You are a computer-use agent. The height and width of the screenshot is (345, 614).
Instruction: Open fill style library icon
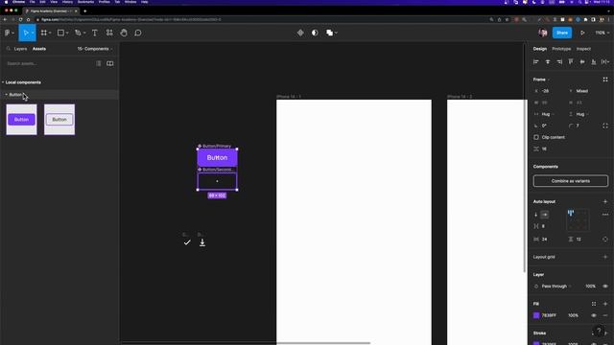coord(594,304)
